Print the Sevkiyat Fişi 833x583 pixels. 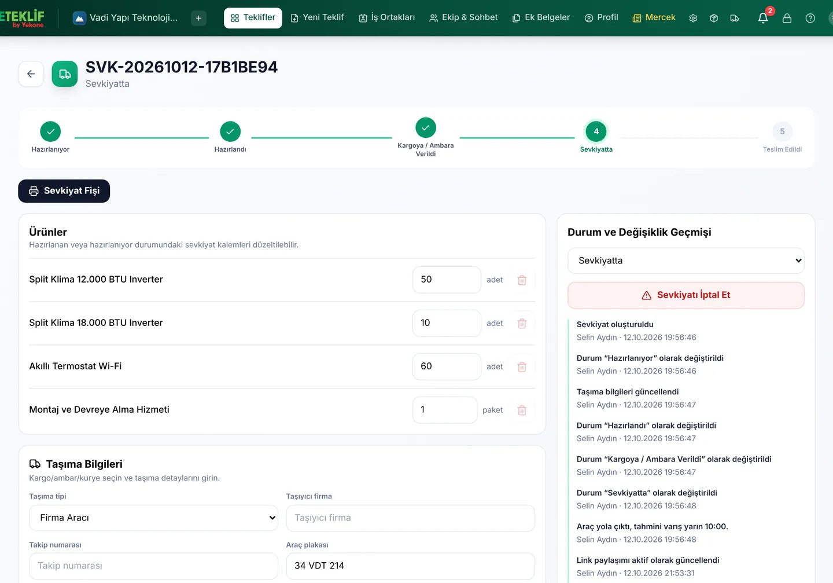click(x=64, y=191)
